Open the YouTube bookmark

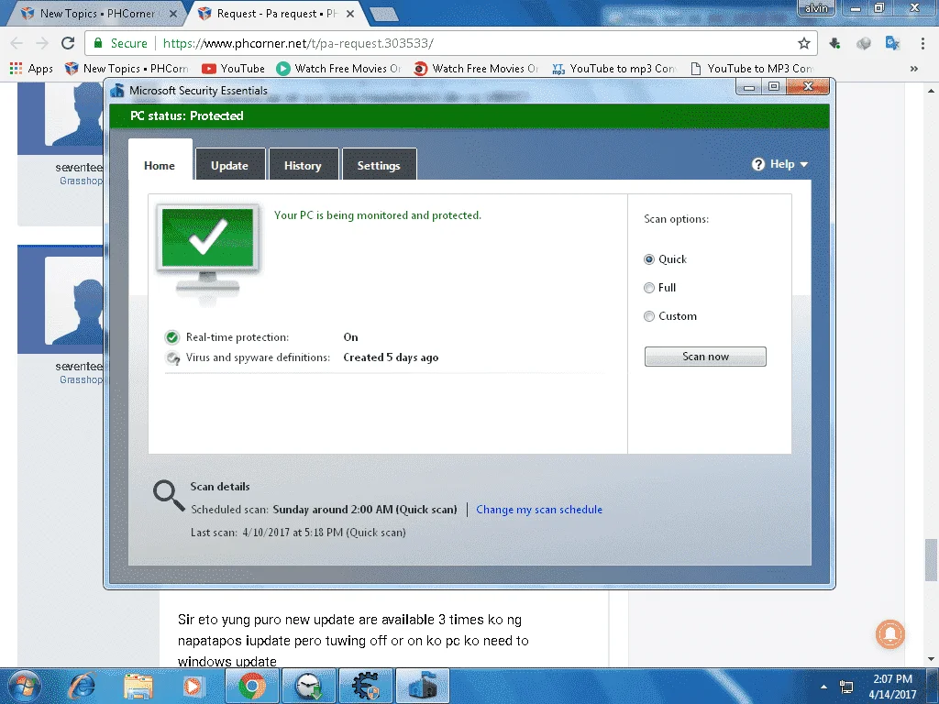[234, 68]
